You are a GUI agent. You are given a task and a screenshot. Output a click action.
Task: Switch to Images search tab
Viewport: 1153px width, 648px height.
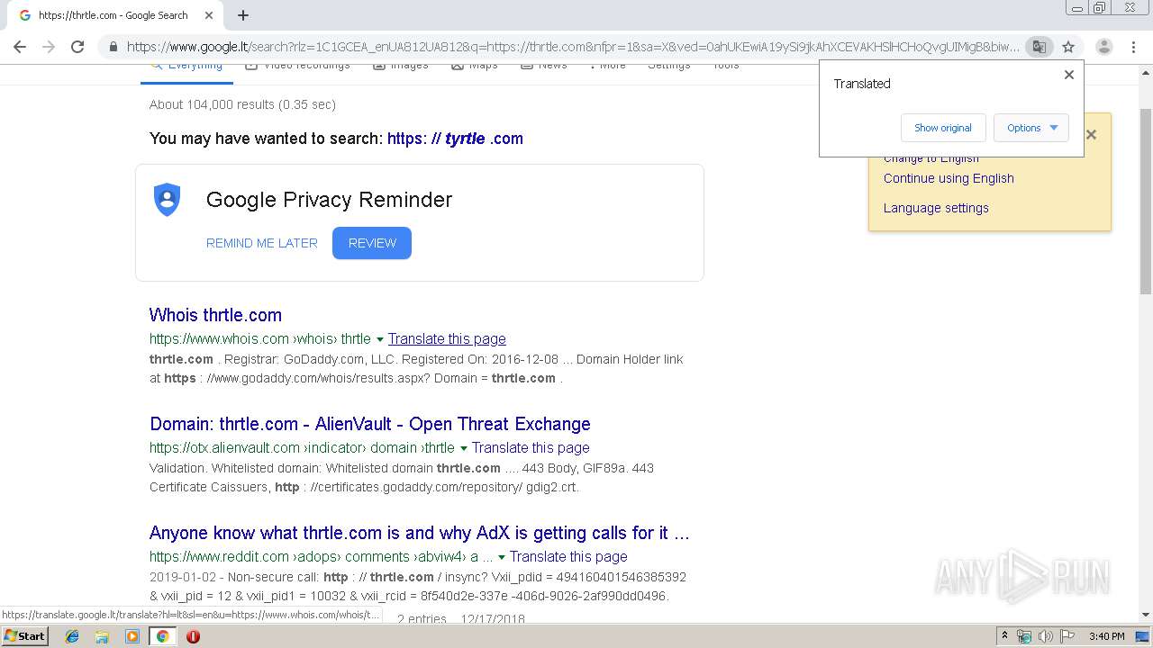coord(401,67)
